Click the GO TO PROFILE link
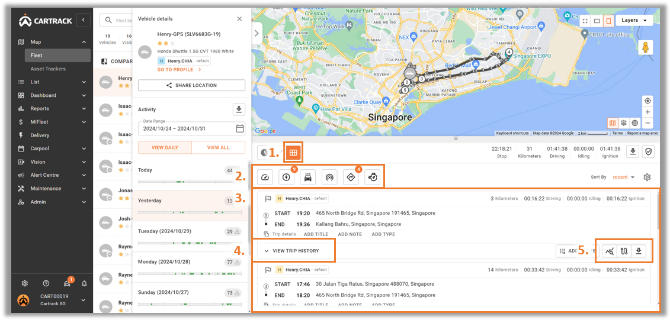The width and height of the screenshot is (670, 320). tap(179, 70)
